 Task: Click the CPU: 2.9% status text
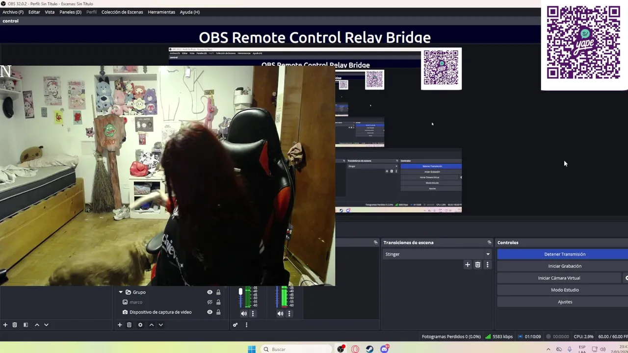[x=583, y=337]
